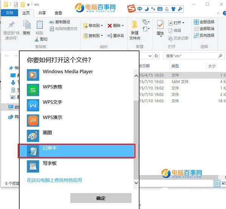Click Sogou soft keyboard icon
Image resolution: width=226 pixels, height=209 pixels.
coord(160,9)
